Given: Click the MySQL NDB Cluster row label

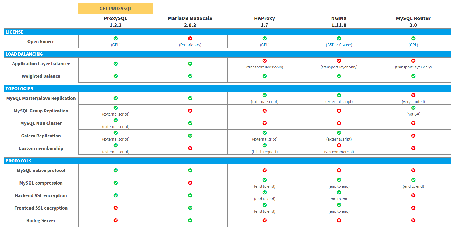Looking at the screenshot, I should [41, 123].
